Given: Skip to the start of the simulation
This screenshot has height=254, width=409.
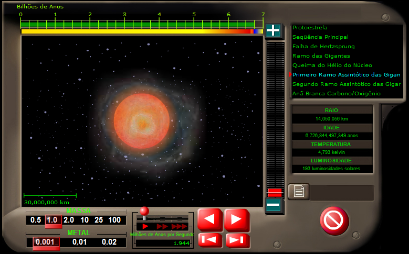Looking at the screenshot, I should click(210, 240).
